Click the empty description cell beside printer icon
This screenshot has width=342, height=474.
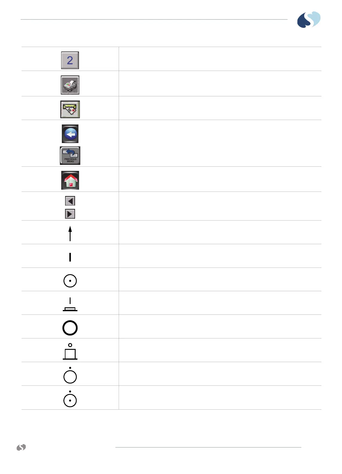tap(220, 83)
